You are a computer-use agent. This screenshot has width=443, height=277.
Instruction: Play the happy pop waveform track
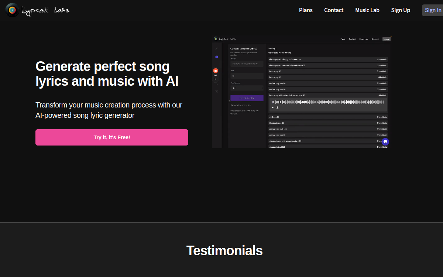coord(273,107)
